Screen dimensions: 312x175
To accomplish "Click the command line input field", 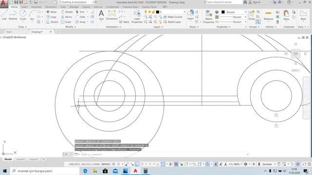I will tap(163, 155).
